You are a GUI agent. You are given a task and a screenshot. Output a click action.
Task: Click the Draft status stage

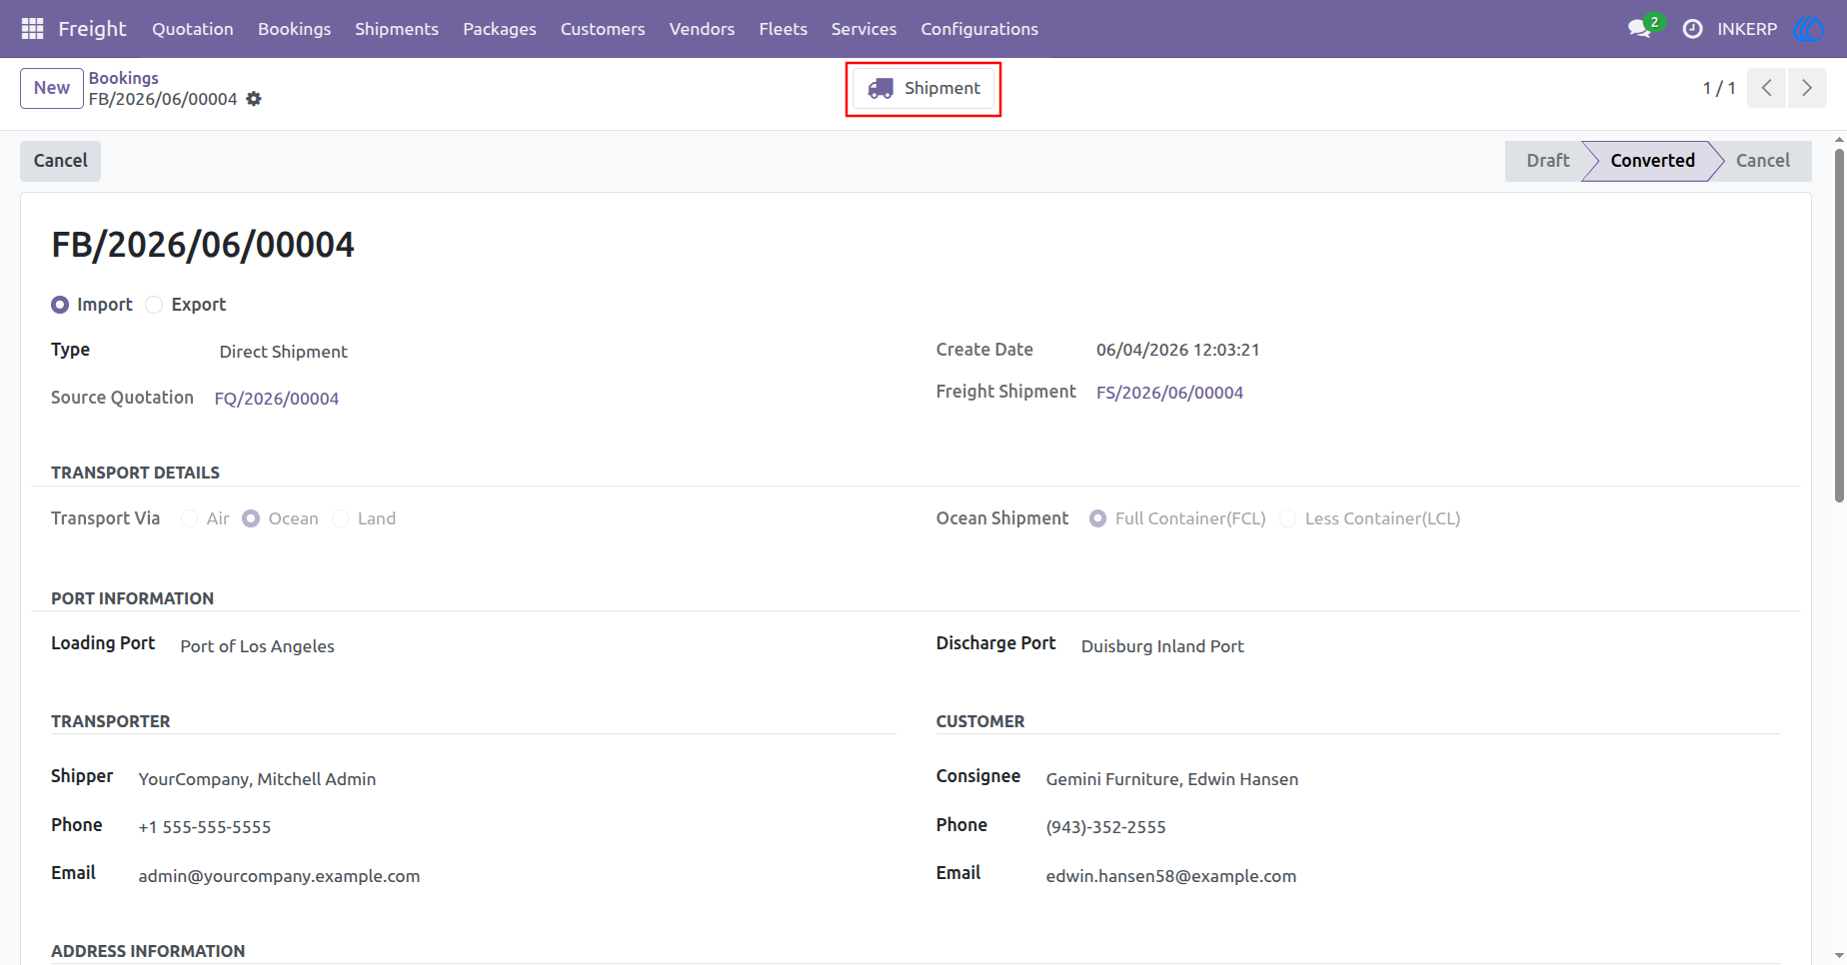click(1547, 161)
